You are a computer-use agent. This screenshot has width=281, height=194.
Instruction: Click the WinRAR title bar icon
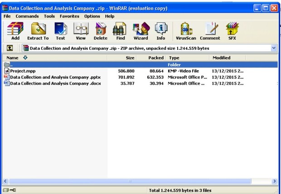tap(5, 8)
